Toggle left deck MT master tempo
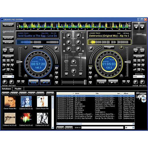Image resolution: width=148 pixels, height=148 pixels. (26, 48)
